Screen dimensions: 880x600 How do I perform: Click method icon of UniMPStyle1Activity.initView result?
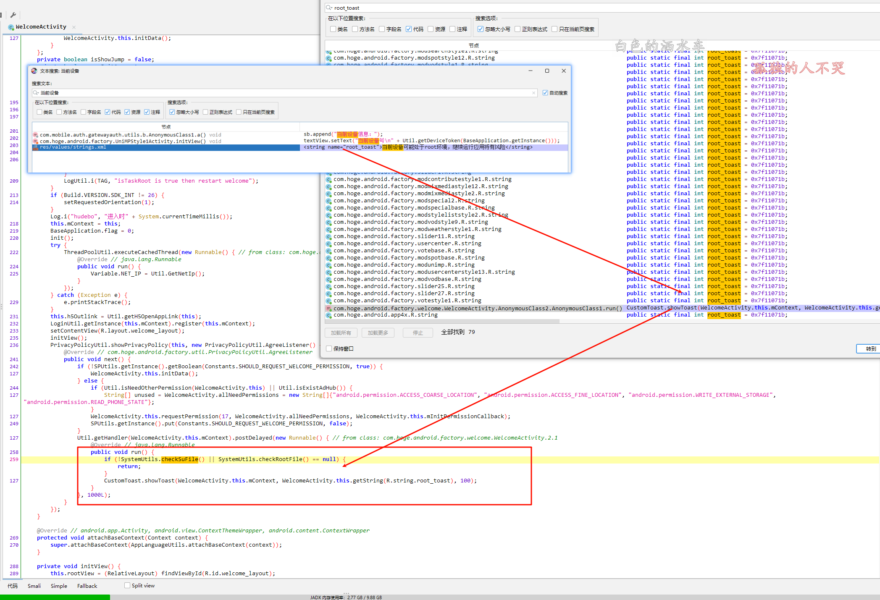[36, 141]
